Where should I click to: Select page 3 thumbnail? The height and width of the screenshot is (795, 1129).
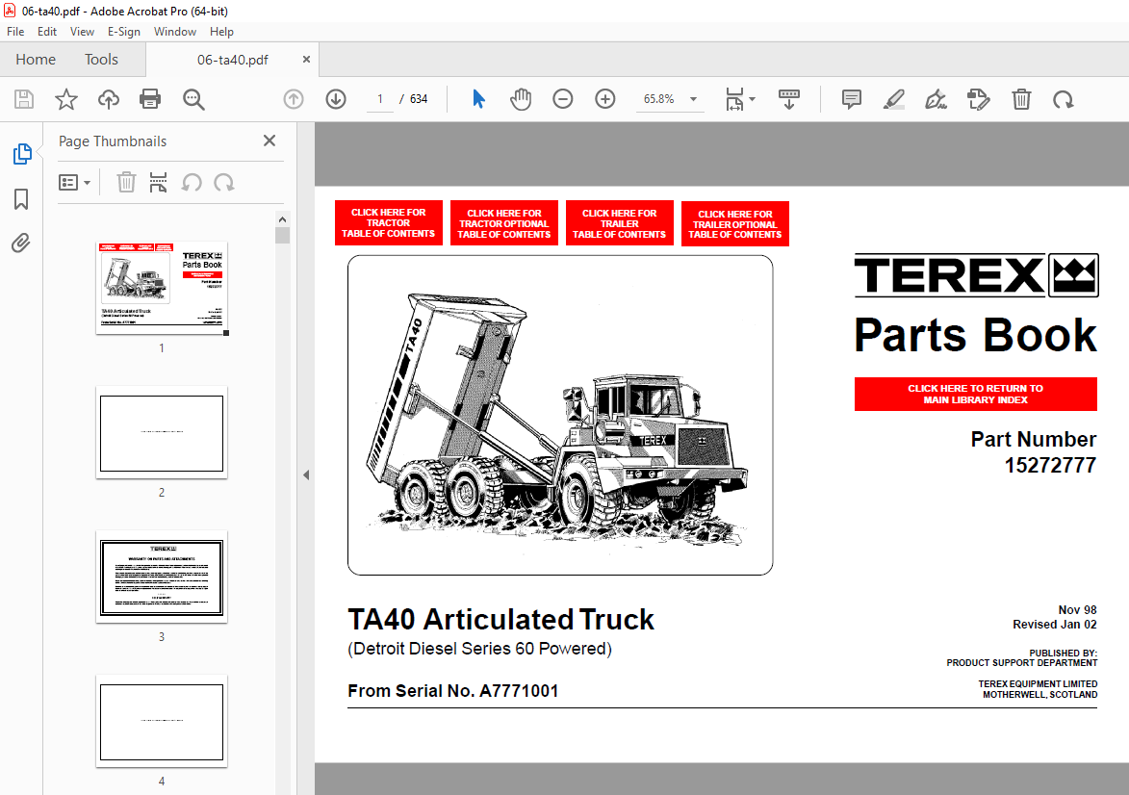tap(162, 577)
